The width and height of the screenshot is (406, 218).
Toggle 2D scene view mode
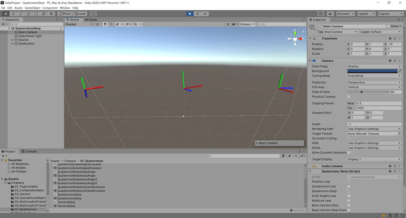tap(97, 24)
